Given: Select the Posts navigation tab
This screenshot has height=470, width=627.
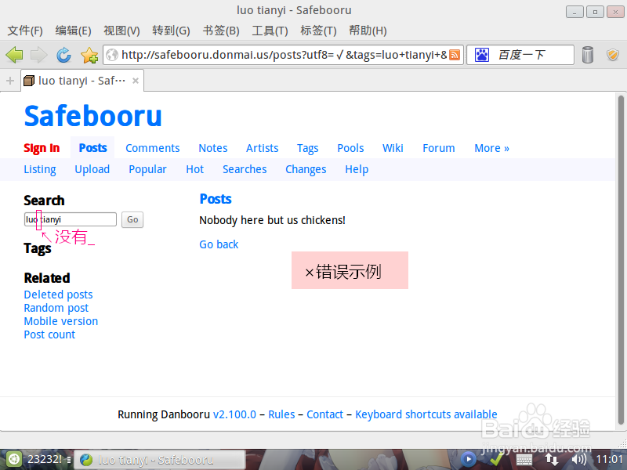Looking at the screenshot, I should click(92, 148).
